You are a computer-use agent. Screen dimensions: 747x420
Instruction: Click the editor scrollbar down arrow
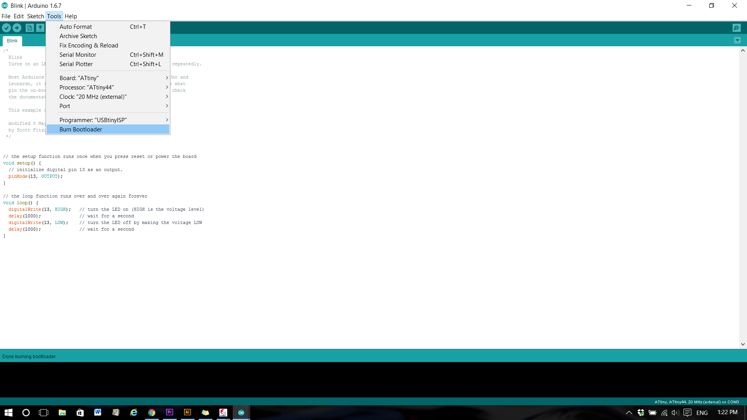point(743,344)
